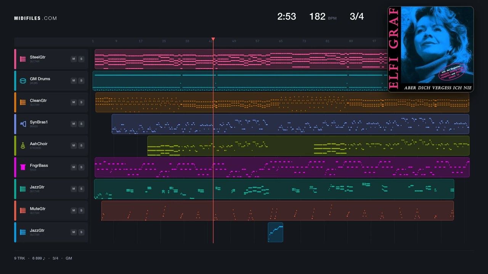Open the MIDIFILES.COM logo link
The width and height of the screenshot is (488, 274).
[x=35, y=18]
